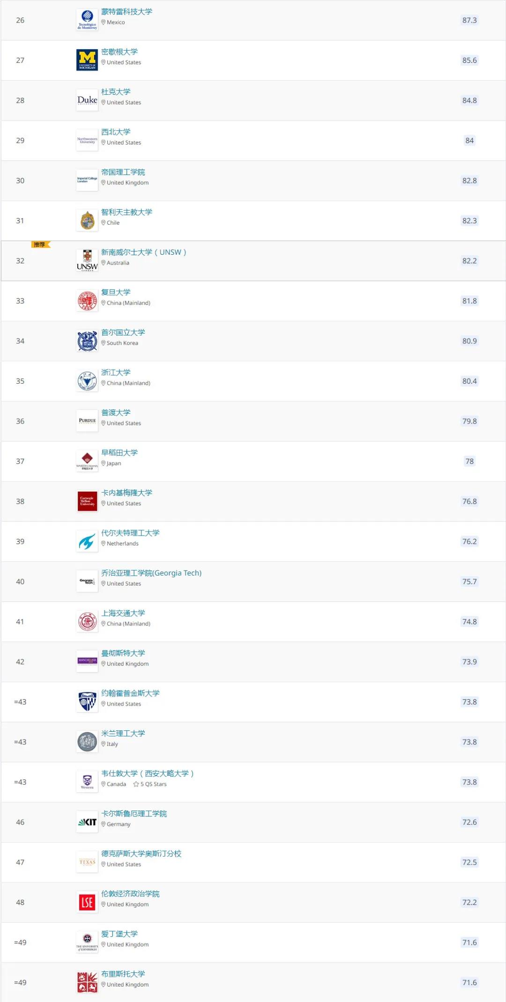This screenshot has width=506, height=1002.
Task: Click the Carnegie Mellon University red logo
Action: tap(87, 501)
